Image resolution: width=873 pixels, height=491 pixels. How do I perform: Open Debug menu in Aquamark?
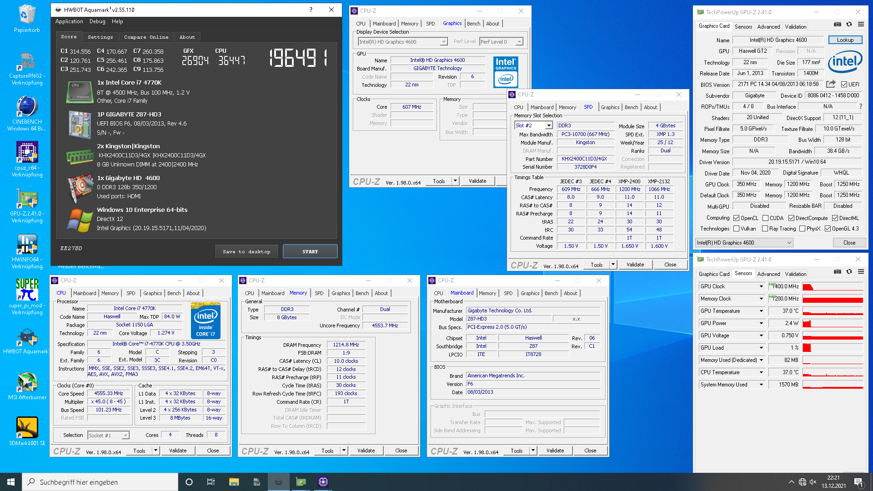[97, 21]
